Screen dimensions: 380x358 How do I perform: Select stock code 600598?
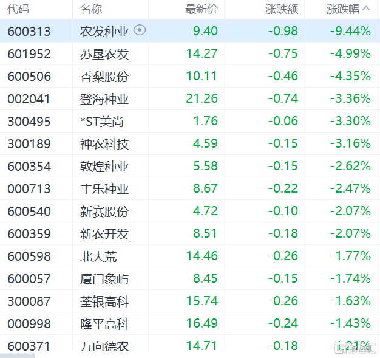[x=29, y=256]
